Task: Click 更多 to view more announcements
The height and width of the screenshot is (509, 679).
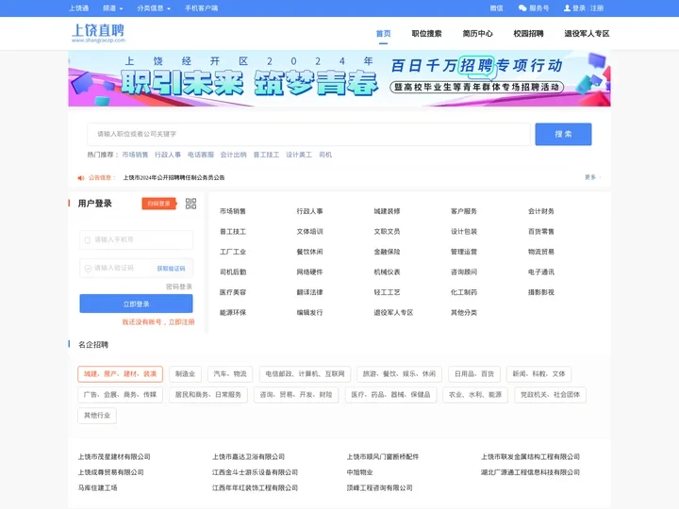Action: coord(592,177)
